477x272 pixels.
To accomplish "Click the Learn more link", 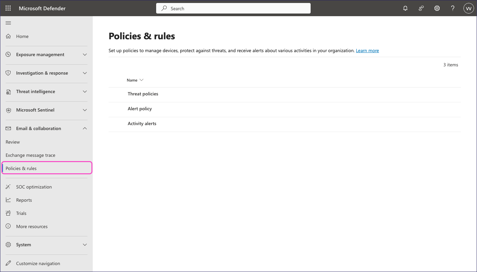I will pos(367,51).
